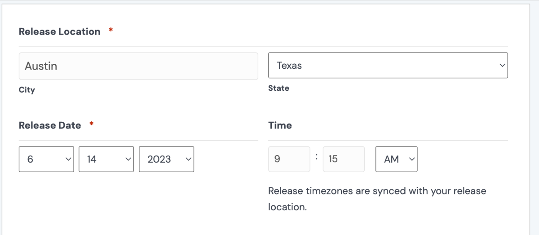Click the release timezones note text

pos(377,199)
